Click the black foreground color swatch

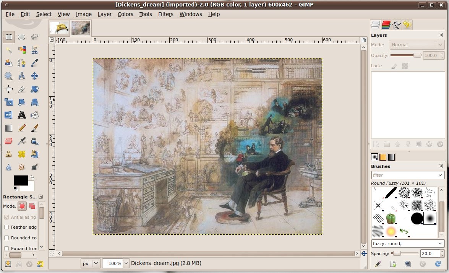pos(21,180)
